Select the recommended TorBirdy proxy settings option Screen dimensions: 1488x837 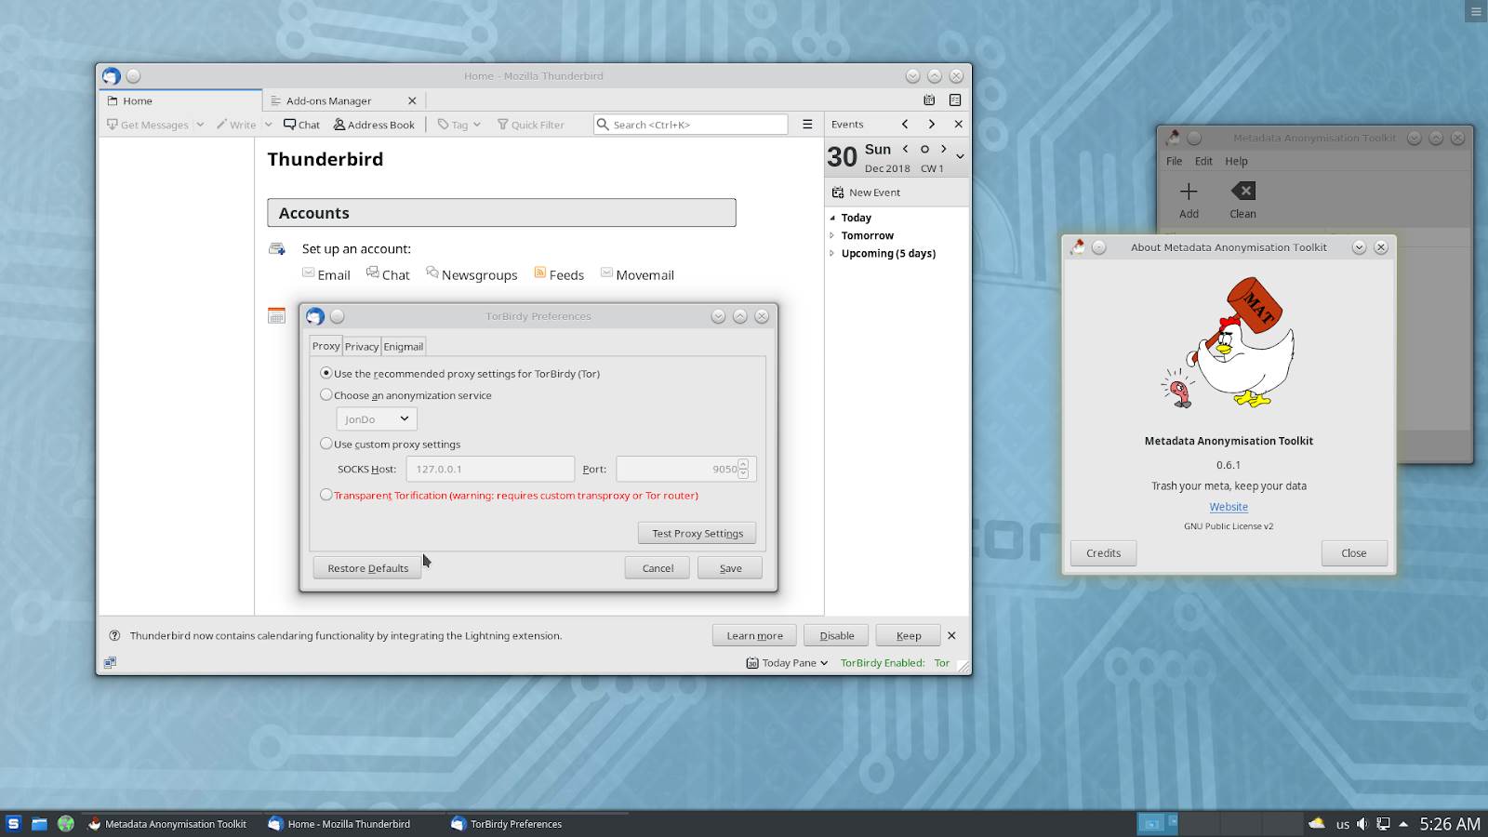point(326,373)
